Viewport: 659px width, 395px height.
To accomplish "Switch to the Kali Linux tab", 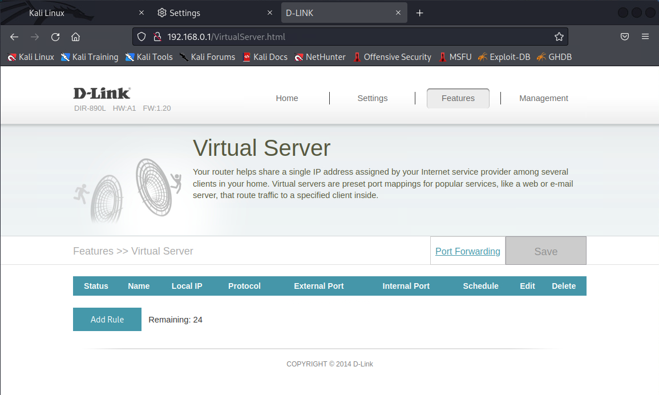I will point(75,13).
